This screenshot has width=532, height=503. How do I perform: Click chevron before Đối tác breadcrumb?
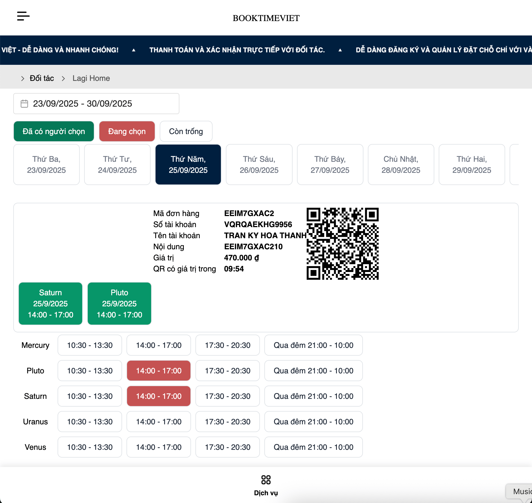[x=23, y=79]
